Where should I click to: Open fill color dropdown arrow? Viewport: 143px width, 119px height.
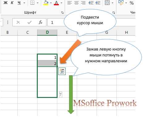[51, 3]
